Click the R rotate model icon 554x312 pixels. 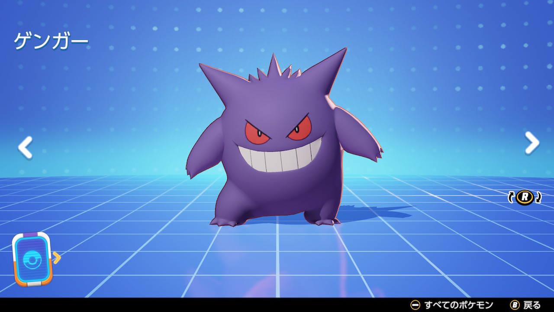(525, 197)
